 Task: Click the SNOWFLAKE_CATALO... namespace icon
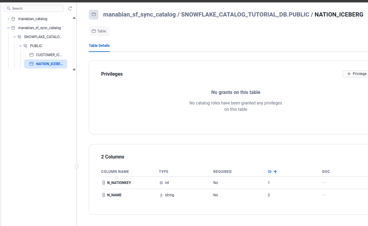(x=19, y=37)
